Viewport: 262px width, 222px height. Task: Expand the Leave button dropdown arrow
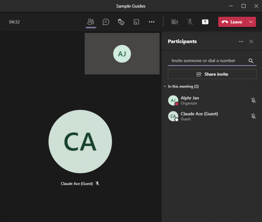[x=251, y=22]
